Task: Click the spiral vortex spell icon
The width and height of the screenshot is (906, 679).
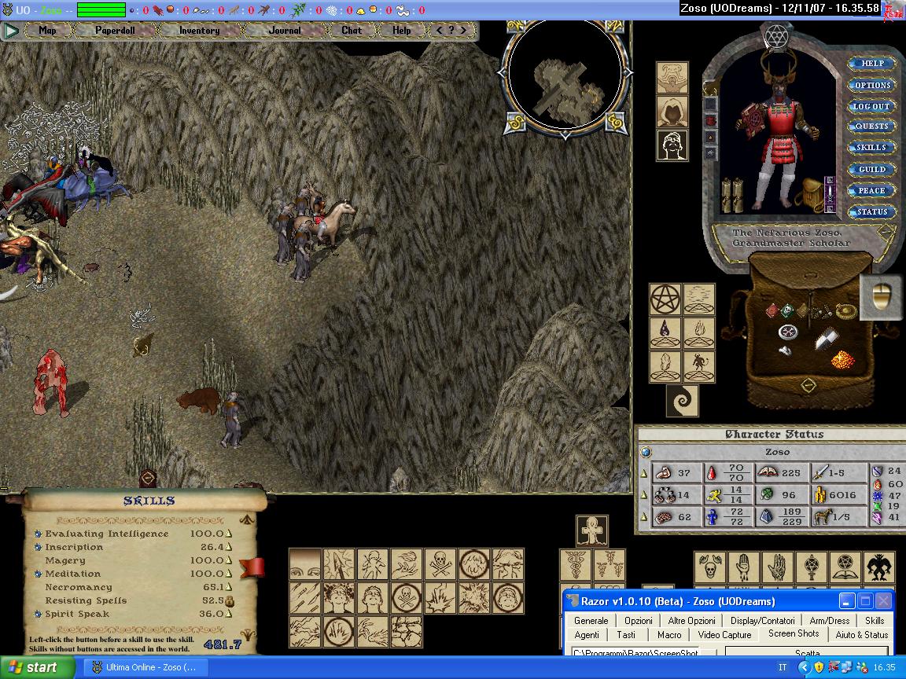Action: click(x=683, y=401)
